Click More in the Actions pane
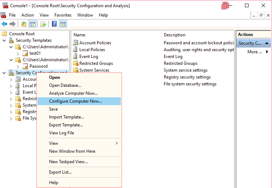The image size is (272, 188). (255, 52)
